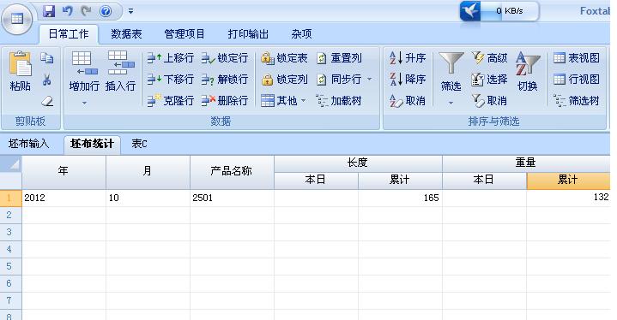This screenshot has height=320, width=617.
Task: Click the 切换 switch button
Action: coord(527,71)
